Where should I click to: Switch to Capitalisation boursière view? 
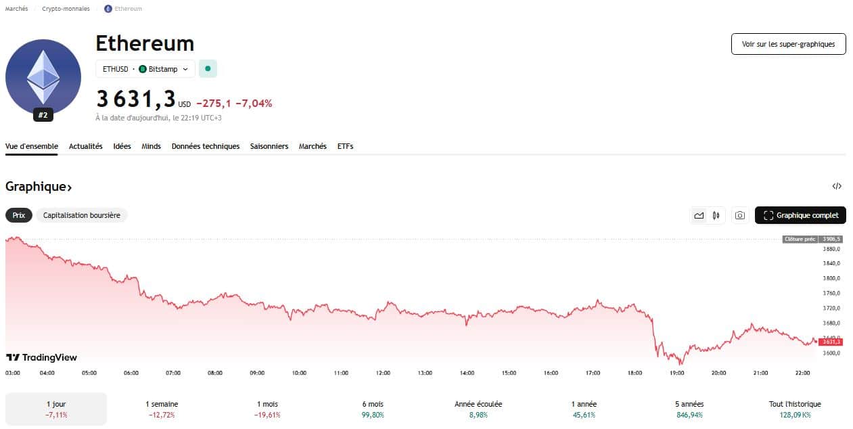click(81, 215)
